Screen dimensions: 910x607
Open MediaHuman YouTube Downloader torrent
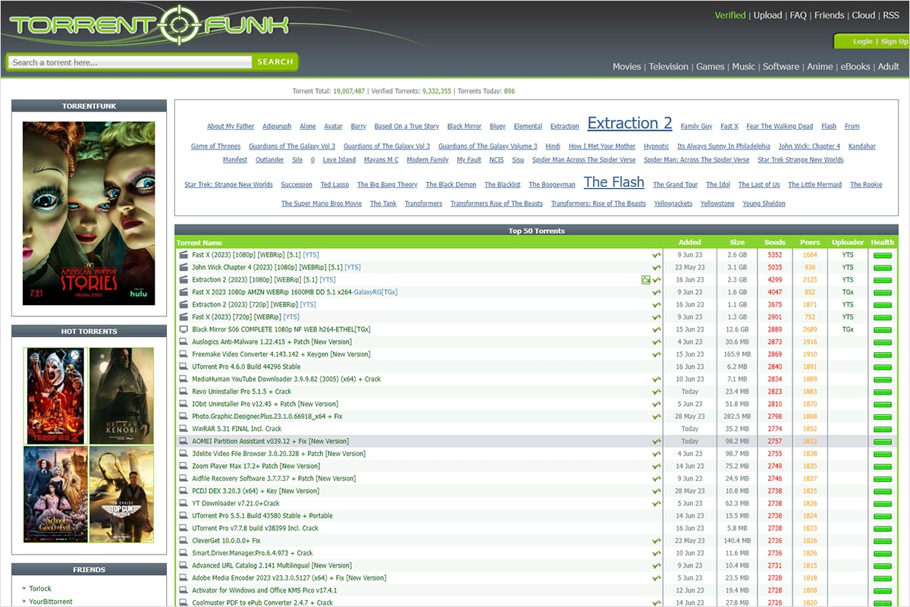tap(286, 379)
